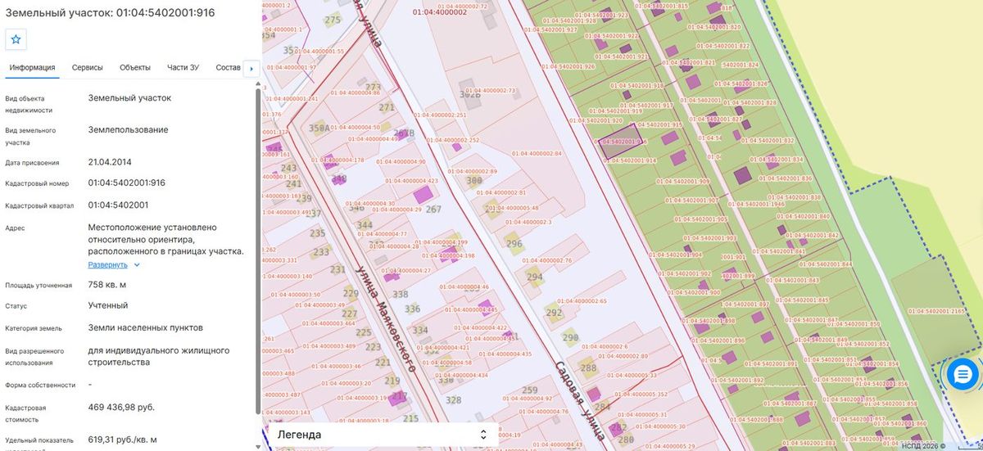Open the Сервисы tab
The image size is (983, 451).
click(x=88, y=67)
